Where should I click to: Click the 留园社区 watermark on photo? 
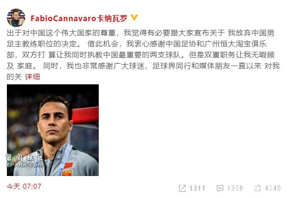click(24, 158)
